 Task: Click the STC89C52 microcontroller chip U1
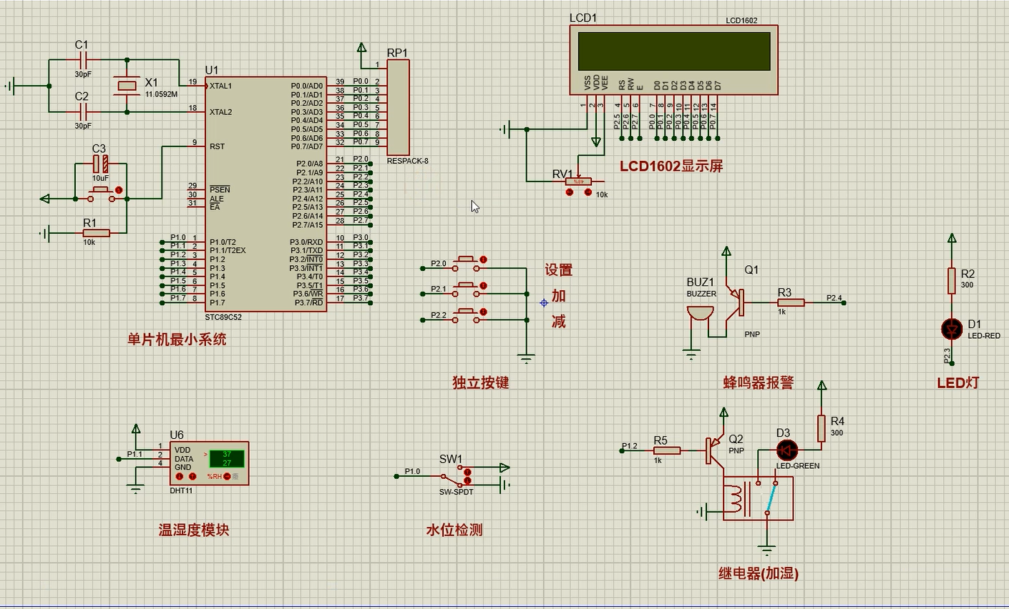point(265,194)
